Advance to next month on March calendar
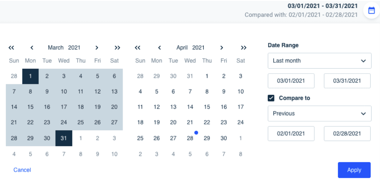The image size is (380, 182). 97,48
